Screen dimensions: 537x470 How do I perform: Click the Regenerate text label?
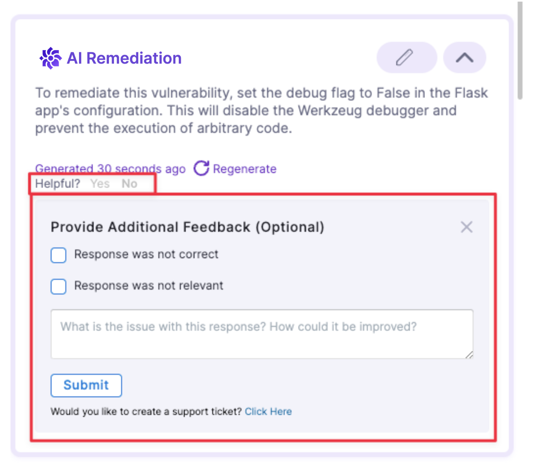(x=244, y=169)
